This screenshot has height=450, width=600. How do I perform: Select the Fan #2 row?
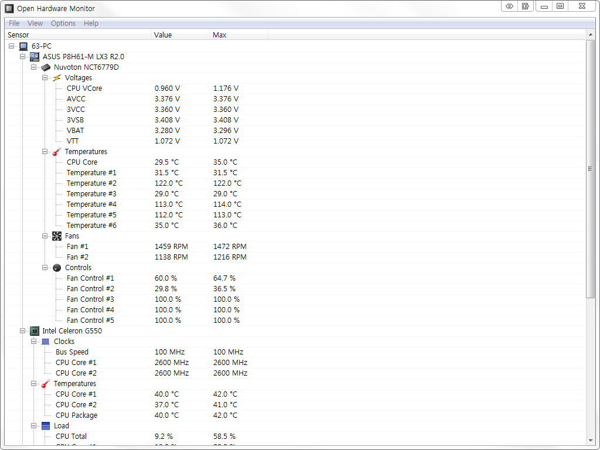coord(295,257)
